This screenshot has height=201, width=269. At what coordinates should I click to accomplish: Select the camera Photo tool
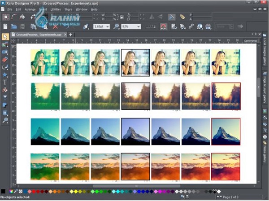pyautogui.click(x=5, y=52)
